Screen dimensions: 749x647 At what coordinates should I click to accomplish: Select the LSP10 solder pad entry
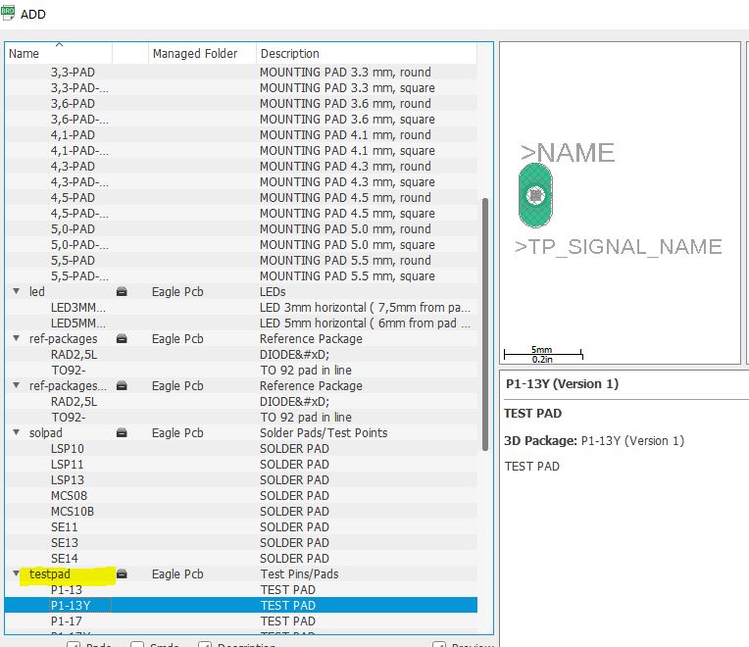click(x=68, y=449)
